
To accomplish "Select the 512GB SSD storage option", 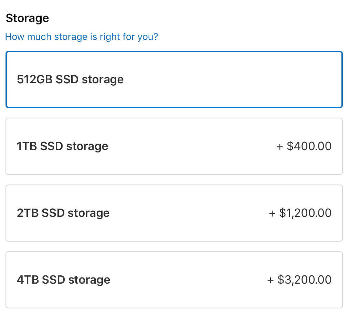I will coord(174,80).
